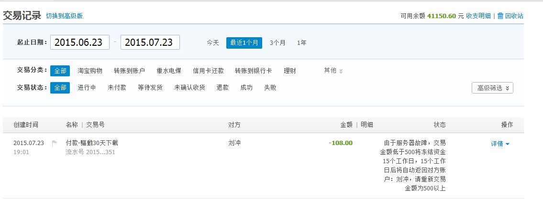Open 收支明细 link

pyautogui.click(x=478, y=16)
